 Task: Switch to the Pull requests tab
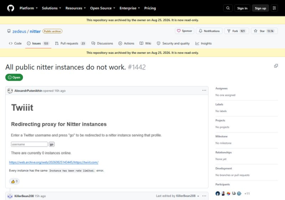point(70,43)
